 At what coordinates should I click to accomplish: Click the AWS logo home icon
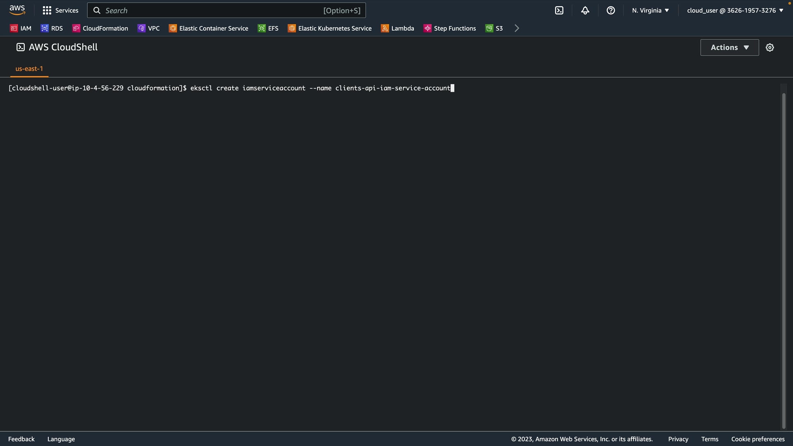coord(17,10)
